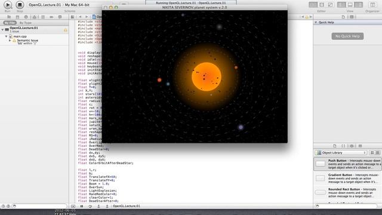This screenshot has width=382, height=215.
Task: Jump to the previous issue arrow
Action: pyautogui.click(x=303, y=17)
